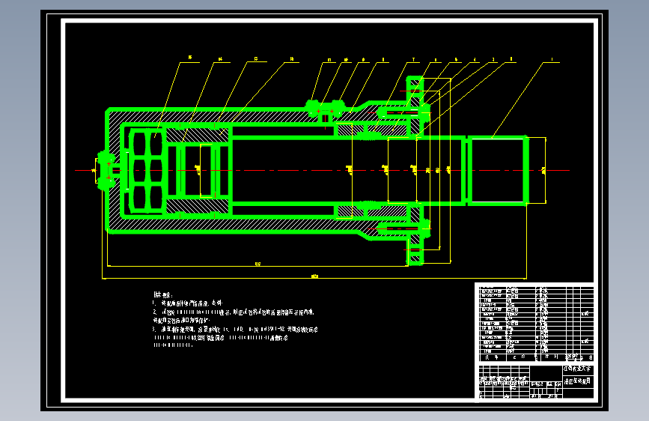Pick the red horizontal centerline of cylinder
649x421 pixels.
322,170
